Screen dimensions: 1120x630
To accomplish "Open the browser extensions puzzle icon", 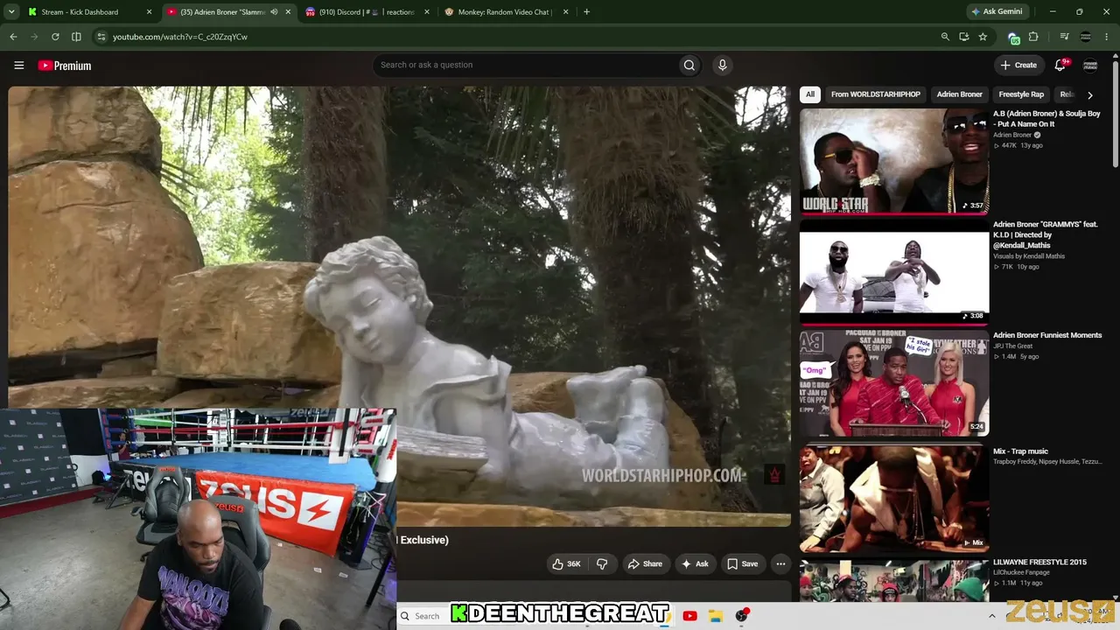I will tap(1033, 37).
